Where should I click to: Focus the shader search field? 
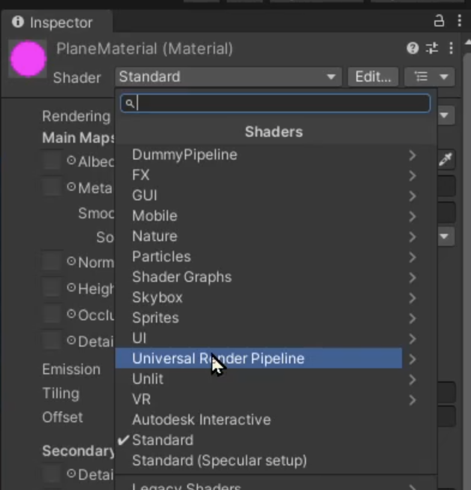275,103
